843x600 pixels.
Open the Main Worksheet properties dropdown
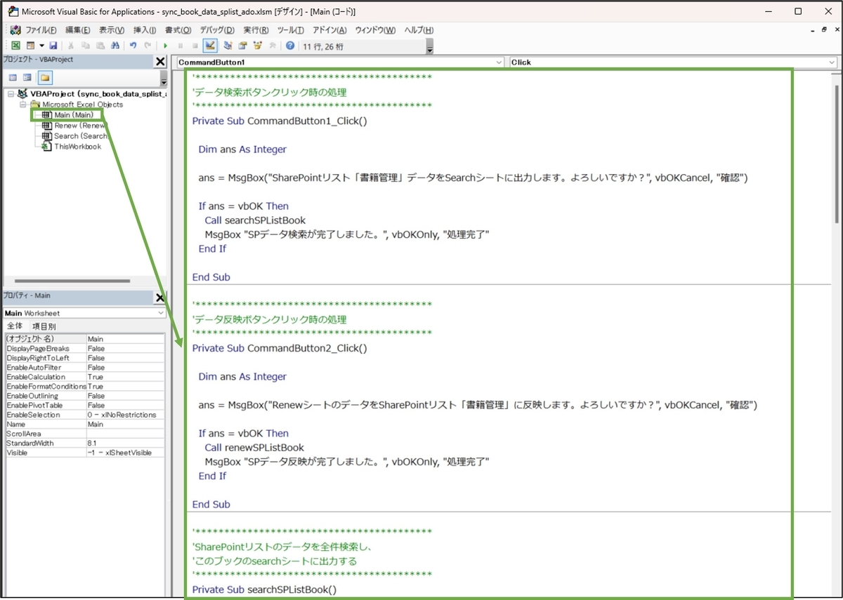160,313
